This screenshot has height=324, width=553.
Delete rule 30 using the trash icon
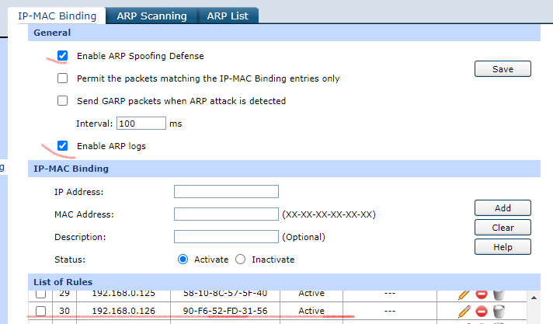[x=499, y=312]
